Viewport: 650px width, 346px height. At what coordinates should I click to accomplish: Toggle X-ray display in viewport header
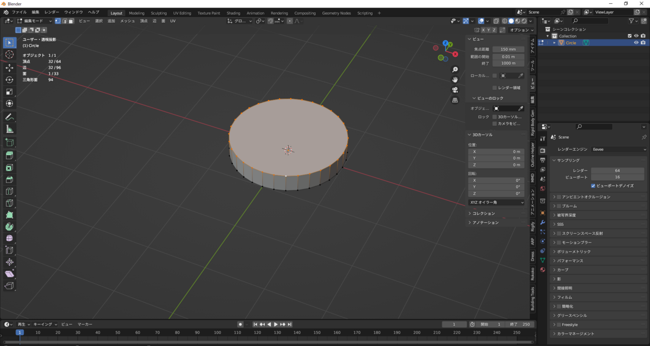point(496,21)
